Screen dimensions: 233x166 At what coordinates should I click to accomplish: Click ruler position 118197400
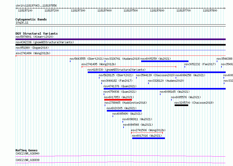tap(104, 10)
